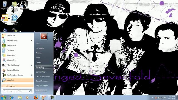Launch the Snipping Tool
The image size is (178, 100).
coord(17,60)
